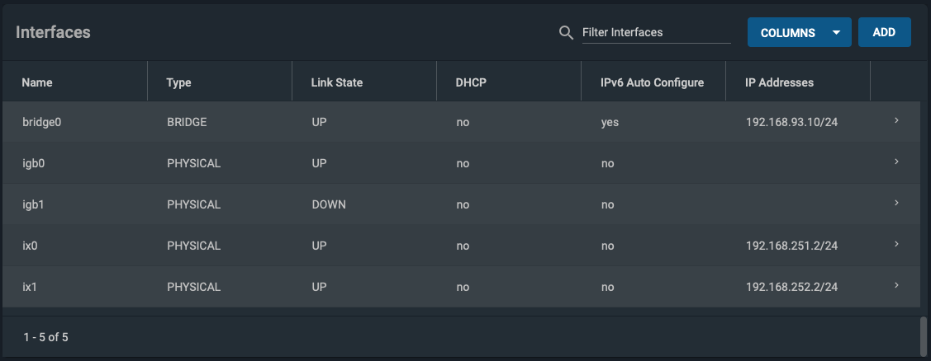Expand the ix0 row chevron
931x361 pixels.
click(896, 244)
